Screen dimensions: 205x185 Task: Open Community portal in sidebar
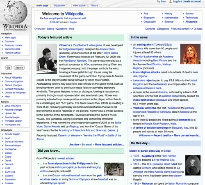pyautogui.click(x=14, y=81)
